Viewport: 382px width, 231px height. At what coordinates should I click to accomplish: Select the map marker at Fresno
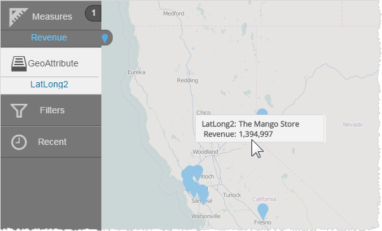point(263,211)
